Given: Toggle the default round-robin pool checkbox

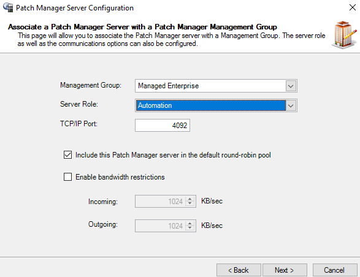Looking at the screenshot, I should pyautogui.click(x=67, y=155).
